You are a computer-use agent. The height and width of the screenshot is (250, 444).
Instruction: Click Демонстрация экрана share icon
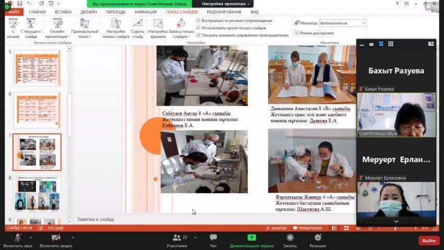(251, 237)
